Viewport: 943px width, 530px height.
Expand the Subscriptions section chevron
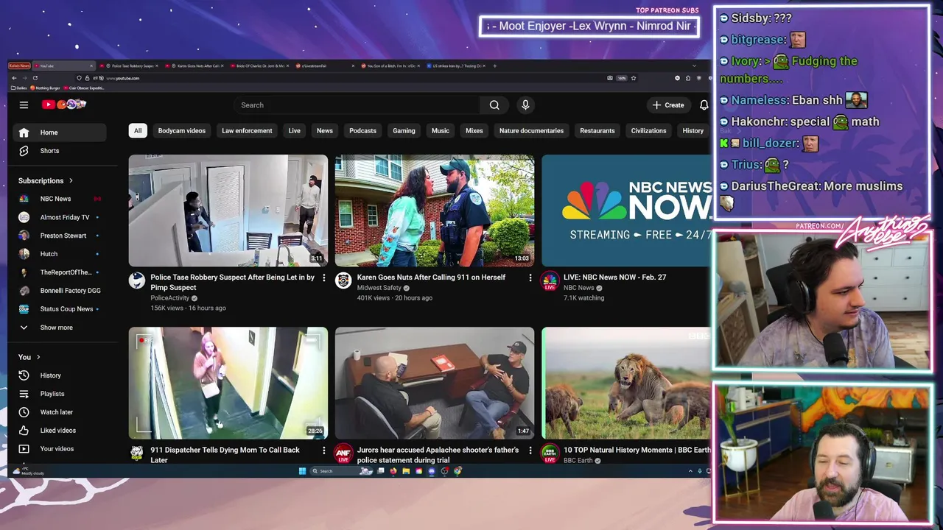[x=71, y=180]
